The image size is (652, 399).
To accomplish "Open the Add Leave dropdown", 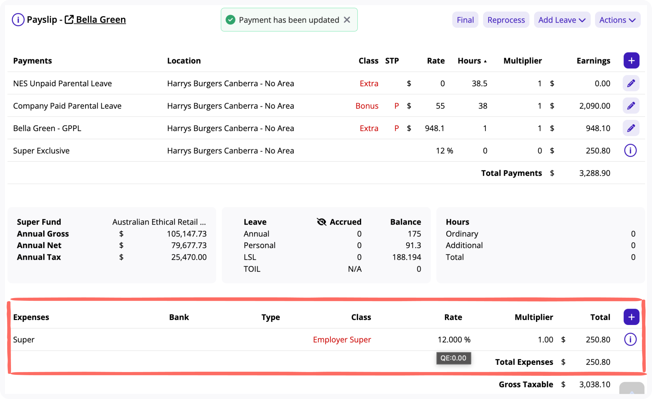I will pos(562,20).
